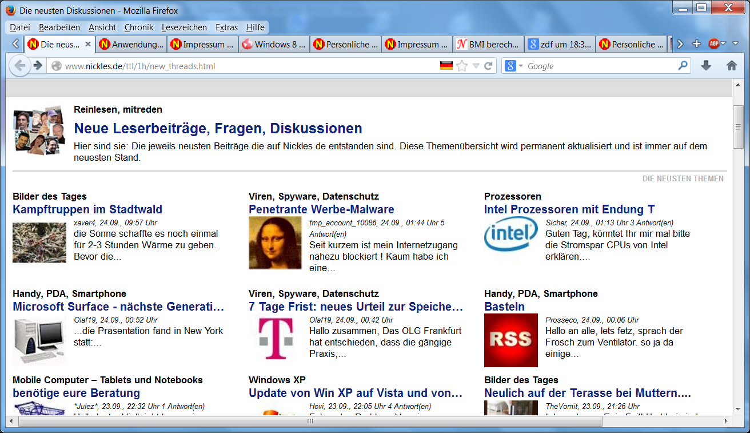This screenshot has height=433, width=750.
Task: Open benötige eure Beratung thread
Action: [76, 393]
